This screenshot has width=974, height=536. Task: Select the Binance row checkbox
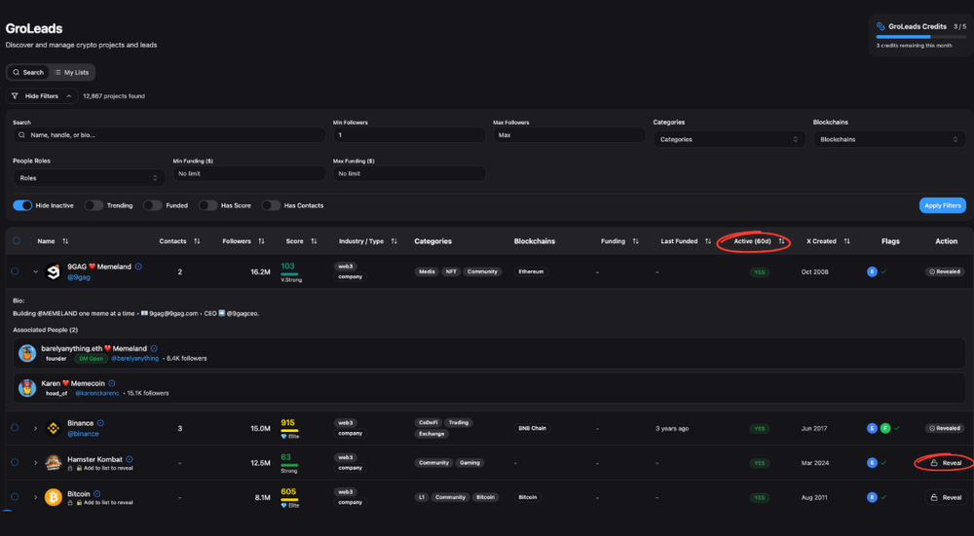tap(15, 427)
